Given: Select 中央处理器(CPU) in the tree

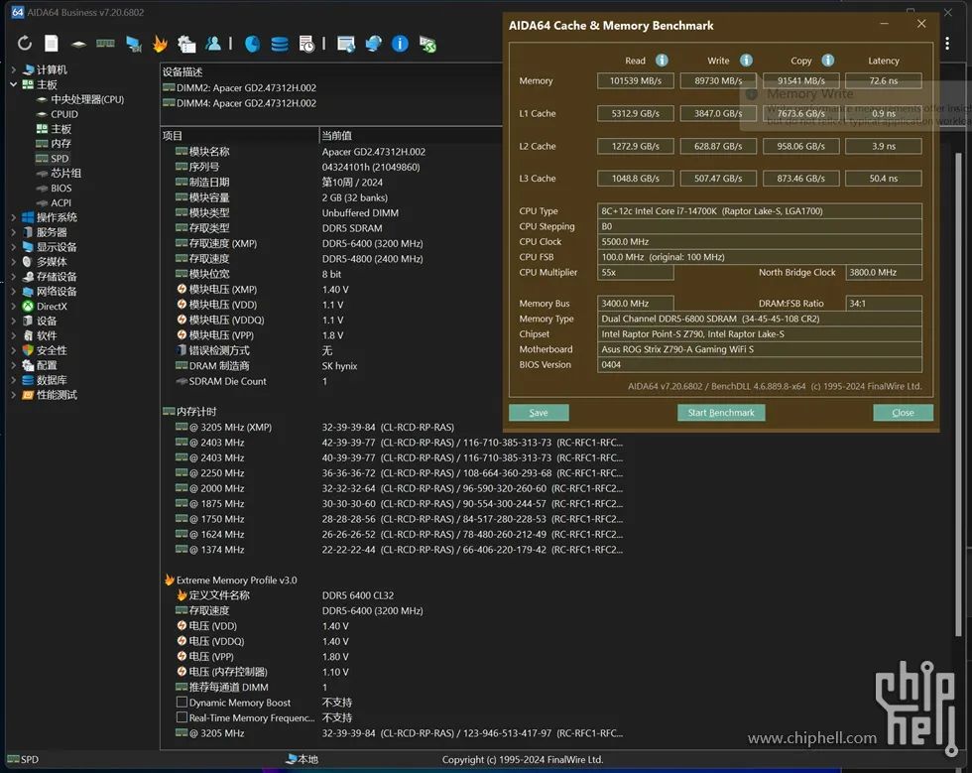Looking at the screenshot, I should (87, 99).
